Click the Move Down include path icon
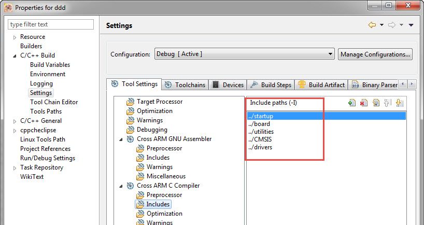The width and height of the screenshot is (424, 225). click(x=399, y=103)
